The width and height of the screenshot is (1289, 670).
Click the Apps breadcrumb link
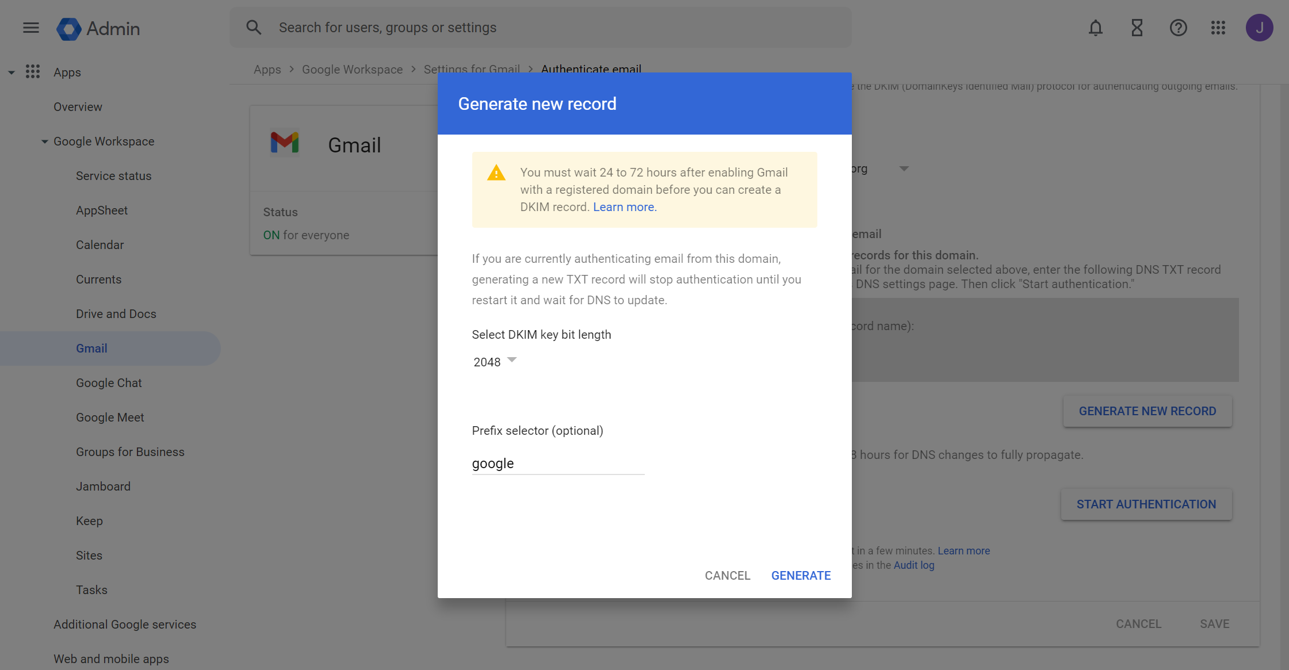267,69
